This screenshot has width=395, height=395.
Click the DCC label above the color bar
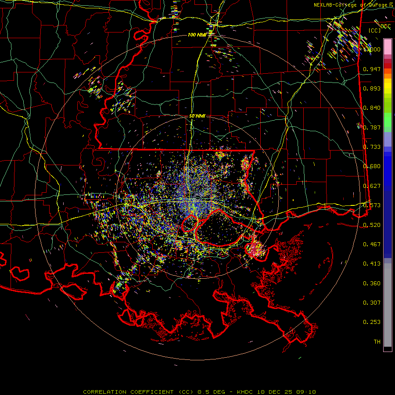point(385,26)
